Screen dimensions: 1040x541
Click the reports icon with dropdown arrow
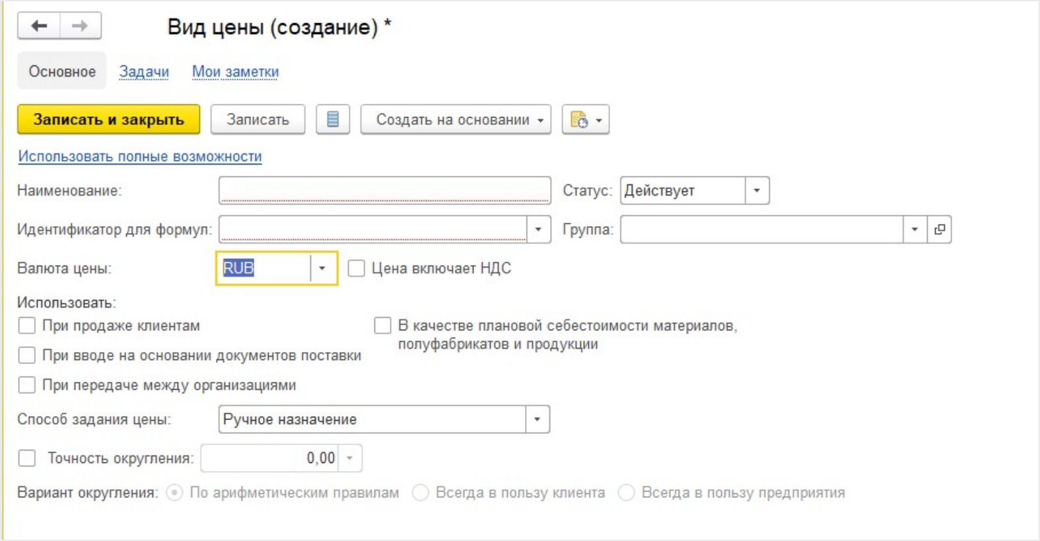pos(585,120)
